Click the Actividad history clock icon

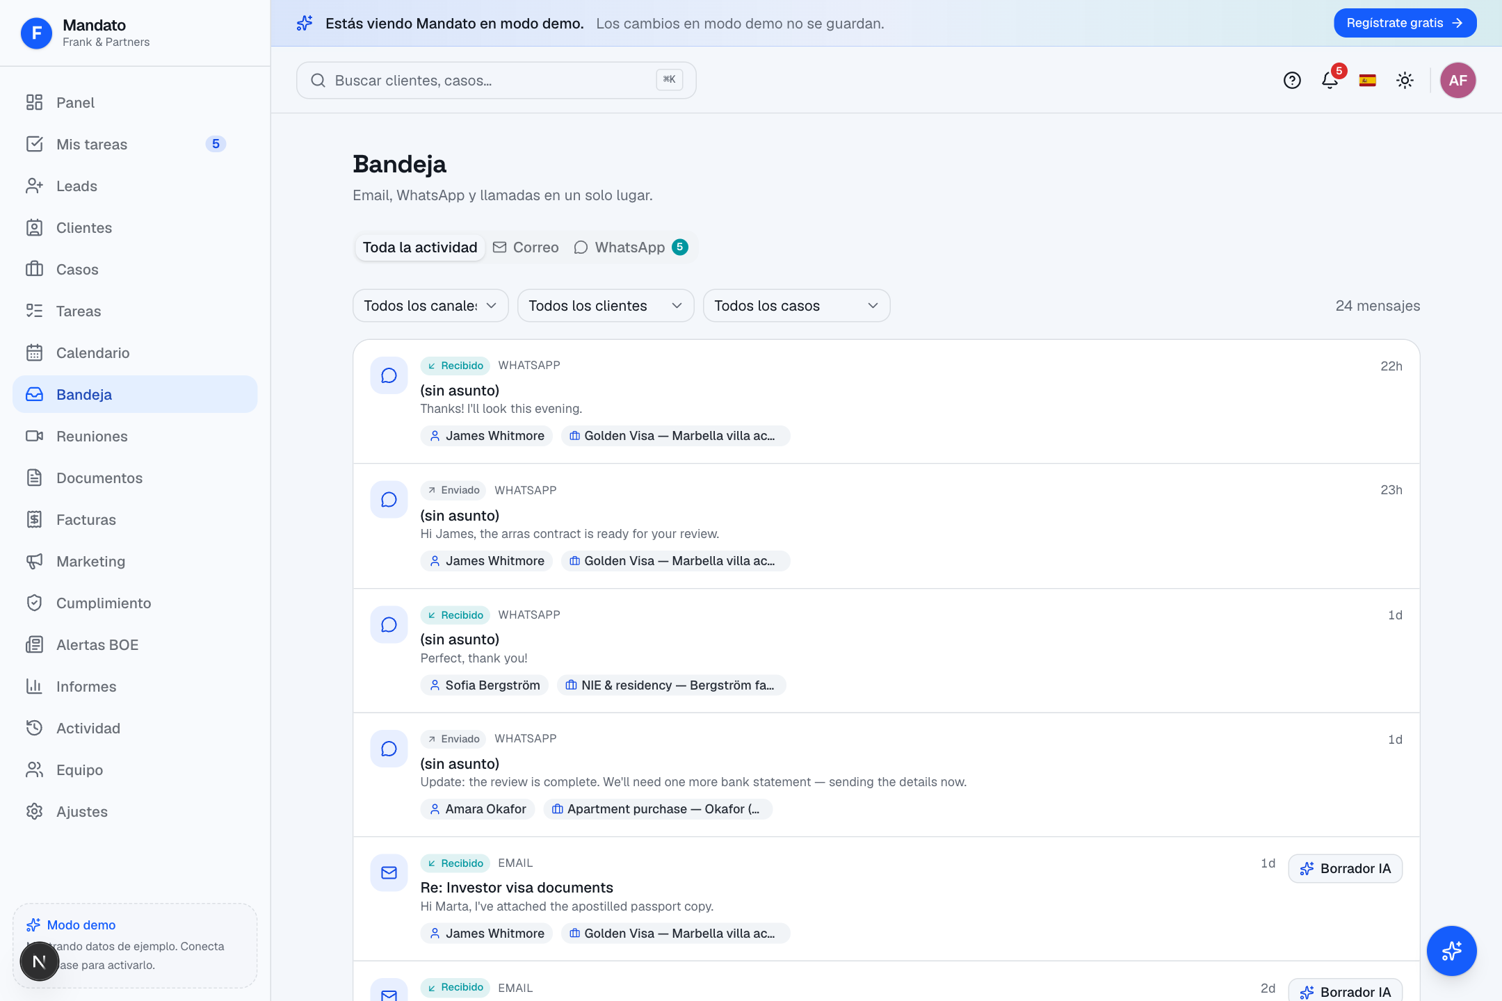34,729
